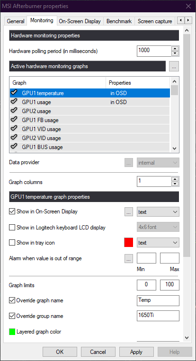Click the Graph column header
Screen dimensions: 196x361
[x=58, y=83]
